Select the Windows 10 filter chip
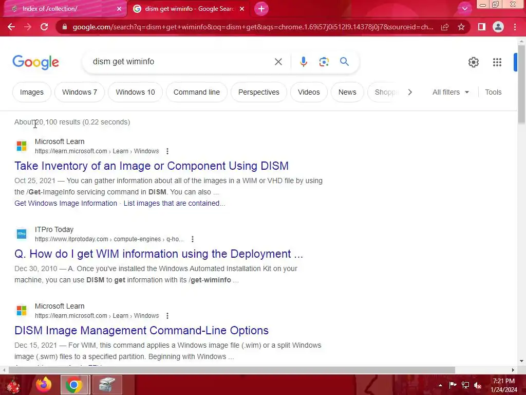 coord(135,92)
